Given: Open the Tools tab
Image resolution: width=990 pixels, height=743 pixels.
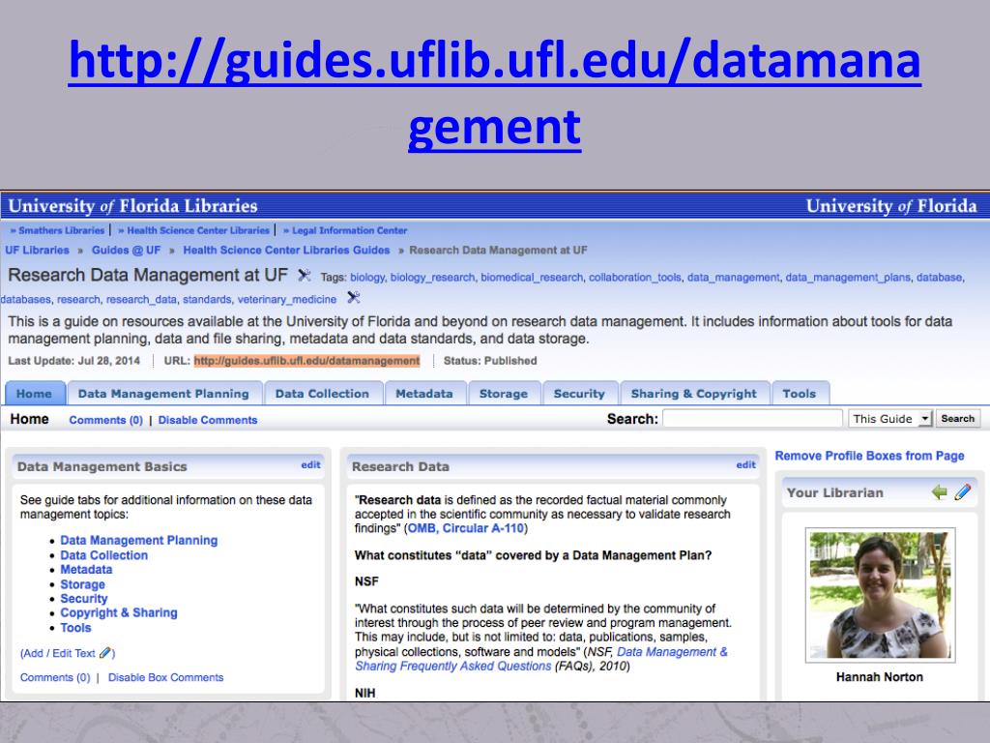Looking at the screenshot, I should (x=800, y=393).
